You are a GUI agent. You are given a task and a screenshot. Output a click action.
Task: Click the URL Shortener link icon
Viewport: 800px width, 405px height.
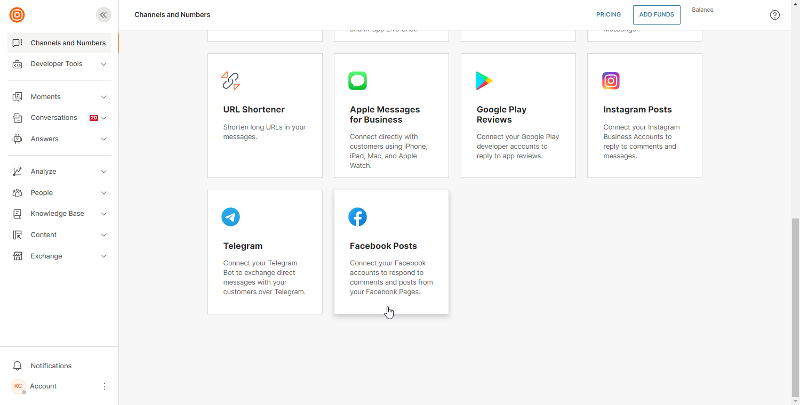point(231,80)
